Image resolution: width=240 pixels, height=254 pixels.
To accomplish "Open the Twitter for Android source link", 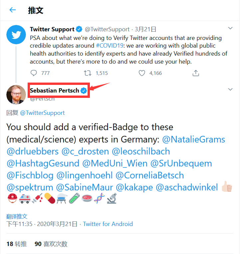I will (x=108, y=224).
